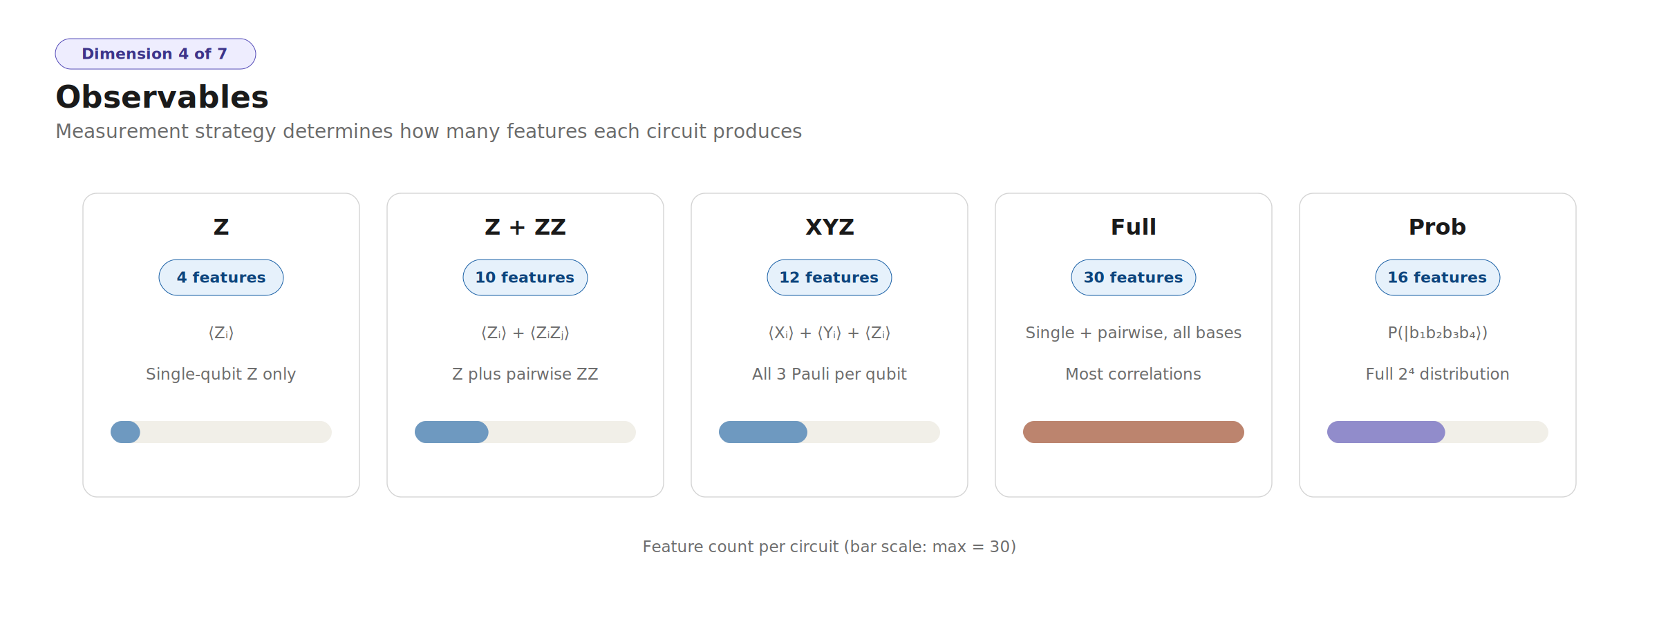
Task: Click the "Dimension 4 of 7" pill
Action: [x=155, y=54]
